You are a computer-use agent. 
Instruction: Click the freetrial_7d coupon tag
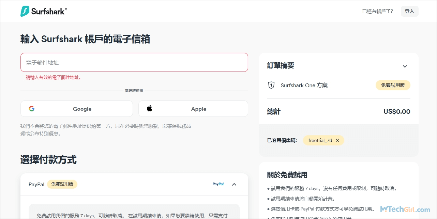coord(323,140)
